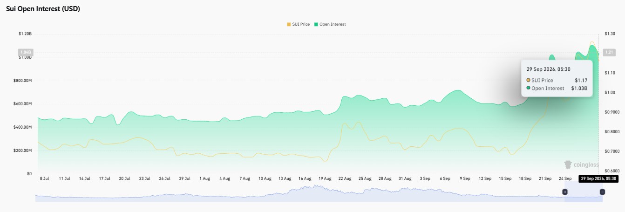Click the '8 Jul' x-axis label
Viewport: 625px width, 212px height.
click(x=45, y=178)
